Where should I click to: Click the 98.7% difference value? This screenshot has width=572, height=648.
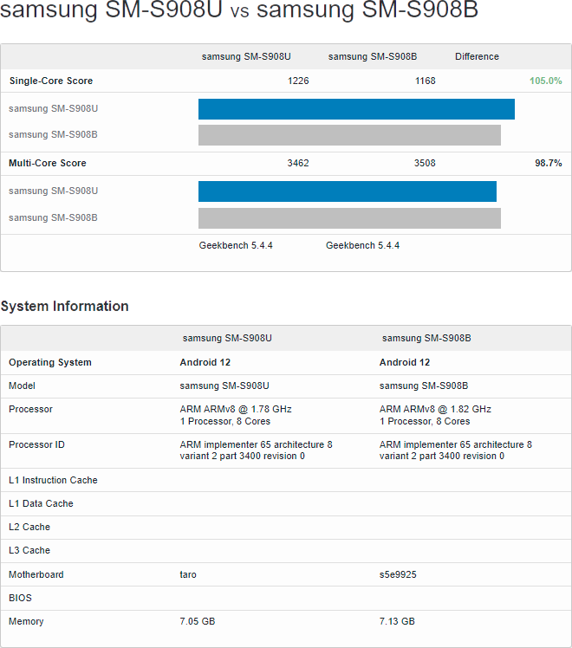pyautogui.click(x=549, y=163)
